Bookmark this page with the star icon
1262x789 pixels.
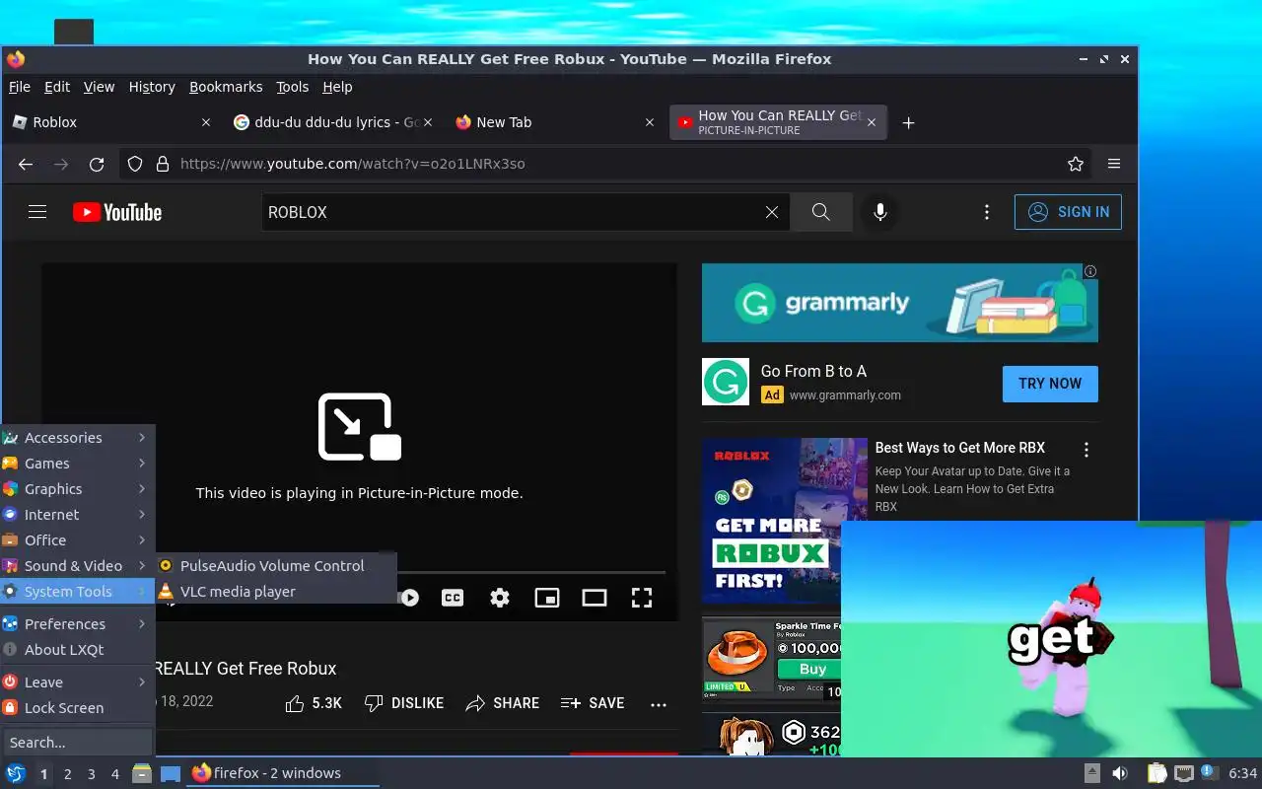click(1076, 164)
